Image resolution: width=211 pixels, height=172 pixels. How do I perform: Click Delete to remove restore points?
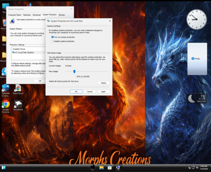coord(103,83)
